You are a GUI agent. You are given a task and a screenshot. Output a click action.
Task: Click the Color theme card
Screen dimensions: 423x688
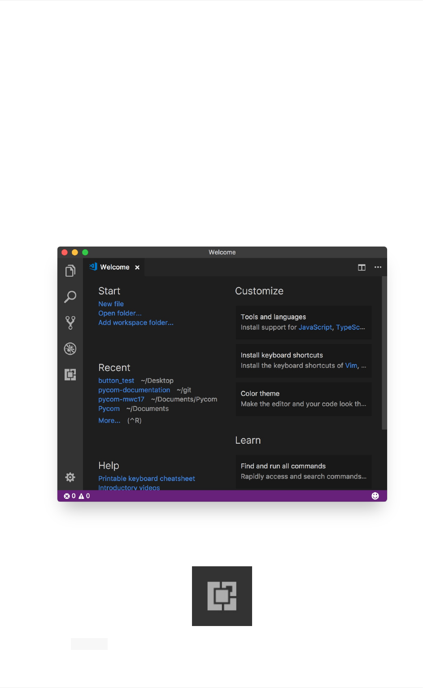tap(304, 399)
